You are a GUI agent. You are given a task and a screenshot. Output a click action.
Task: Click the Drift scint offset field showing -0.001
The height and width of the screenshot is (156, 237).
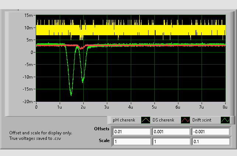(210, 132)
